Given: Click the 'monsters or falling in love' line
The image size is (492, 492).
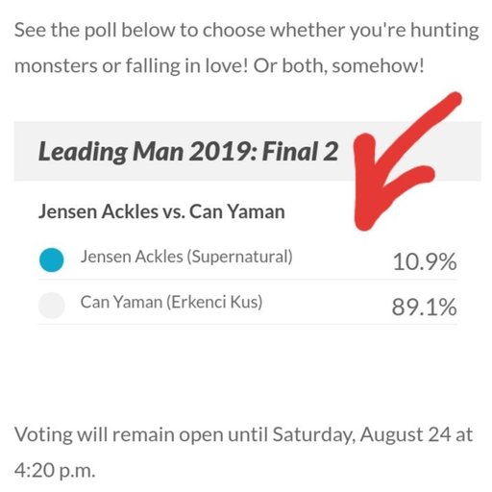Looking at the screenshot, I should click(x=132, y=66).
